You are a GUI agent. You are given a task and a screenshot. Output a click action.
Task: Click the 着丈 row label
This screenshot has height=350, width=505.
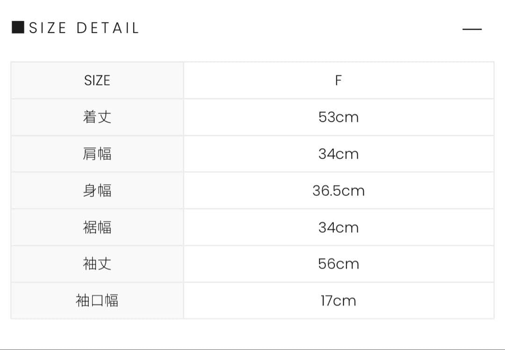97,117
